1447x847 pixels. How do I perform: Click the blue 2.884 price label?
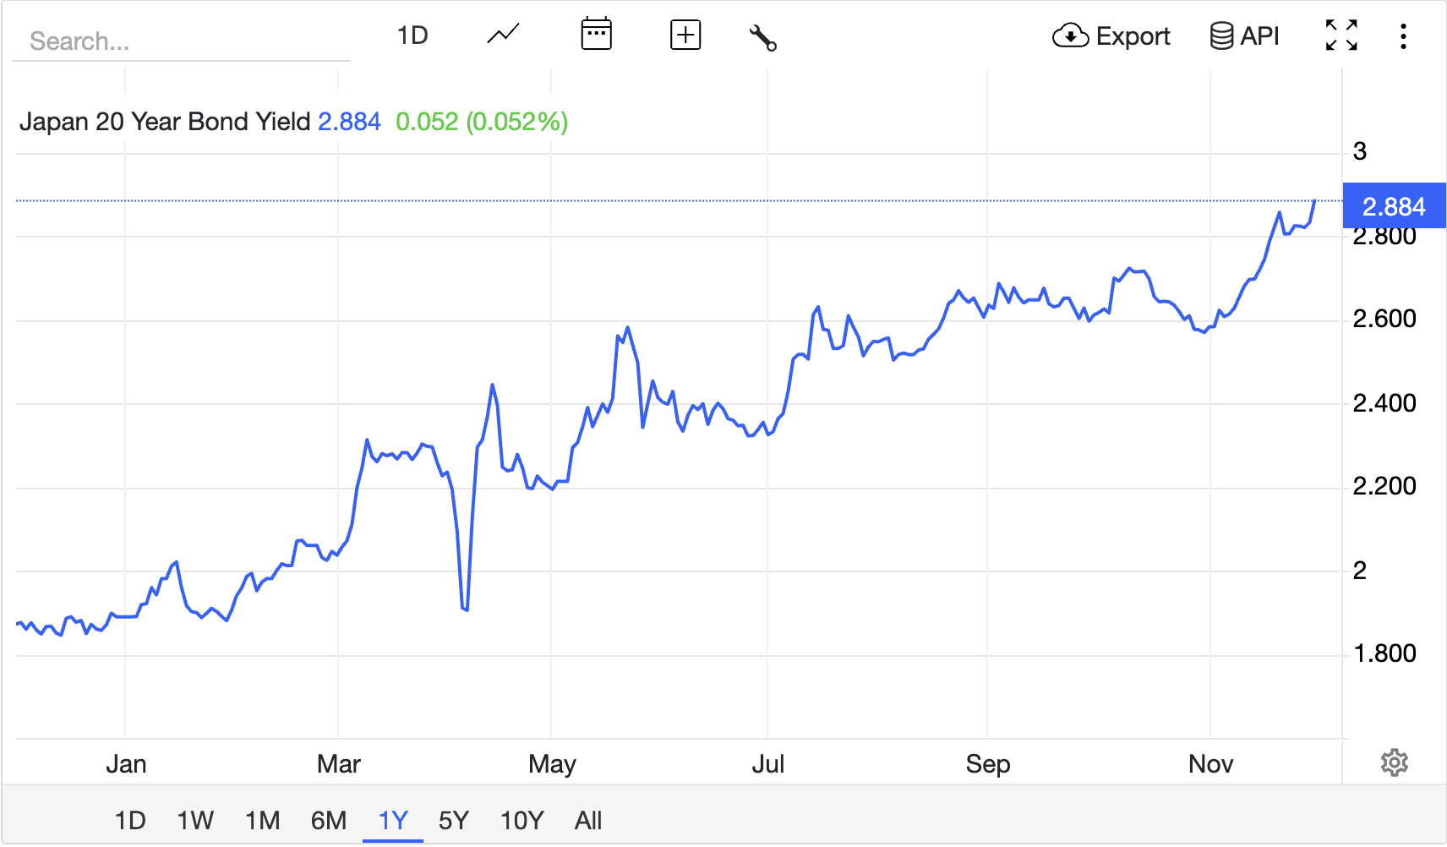tap(1395, 205)
